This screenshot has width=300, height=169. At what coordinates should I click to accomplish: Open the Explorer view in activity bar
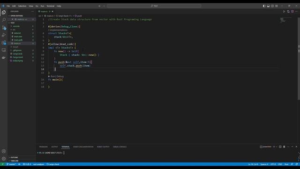point(4,13)
